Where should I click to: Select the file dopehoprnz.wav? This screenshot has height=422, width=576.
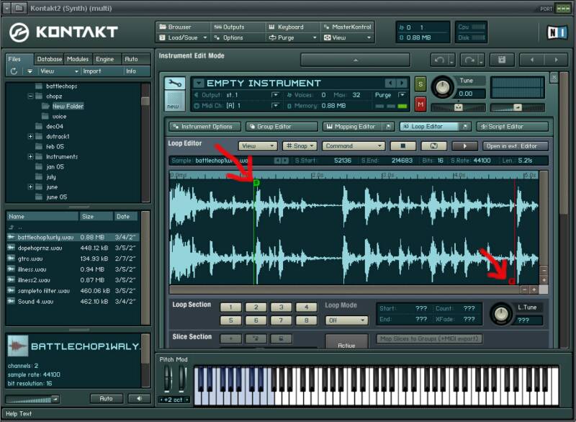(71, 248)
